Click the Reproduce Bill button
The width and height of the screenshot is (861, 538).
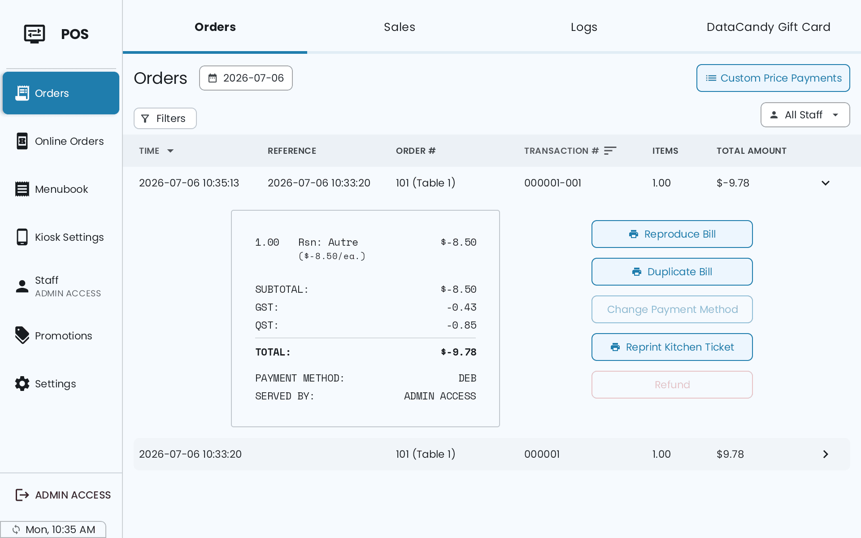672,234
